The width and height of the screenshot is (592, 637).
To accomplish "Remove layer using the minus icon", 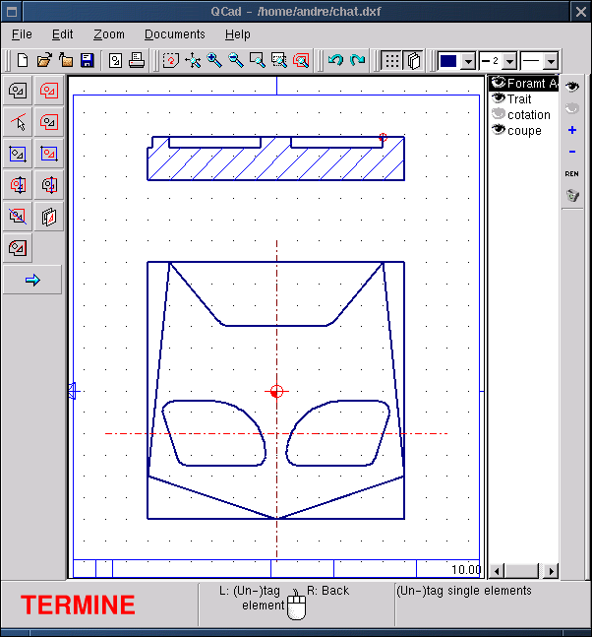I will pos(572,152).
